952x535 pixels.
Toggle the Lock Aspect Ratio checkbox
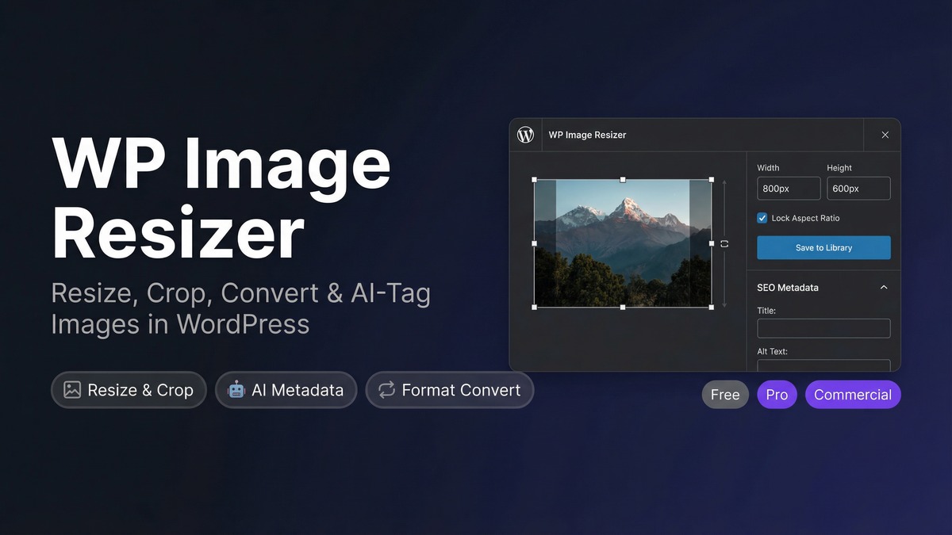(x=762, y=218)
